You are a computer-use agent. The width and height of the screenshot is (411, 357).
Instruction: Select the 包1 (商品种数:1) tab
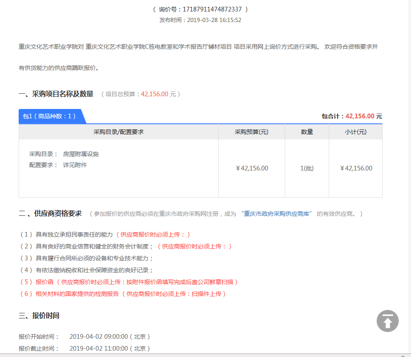tap(52, 116)
